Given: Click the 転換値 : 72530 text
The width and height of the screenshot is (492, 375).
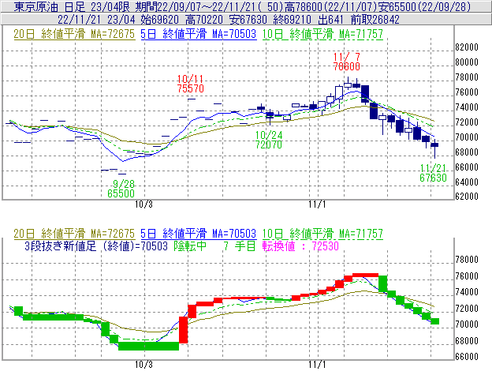Looking at the screenshot, I should (300, 246).
